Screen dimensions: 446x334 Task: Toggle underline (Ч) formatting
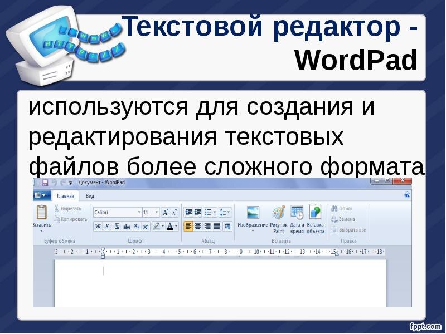coord(117,226)
